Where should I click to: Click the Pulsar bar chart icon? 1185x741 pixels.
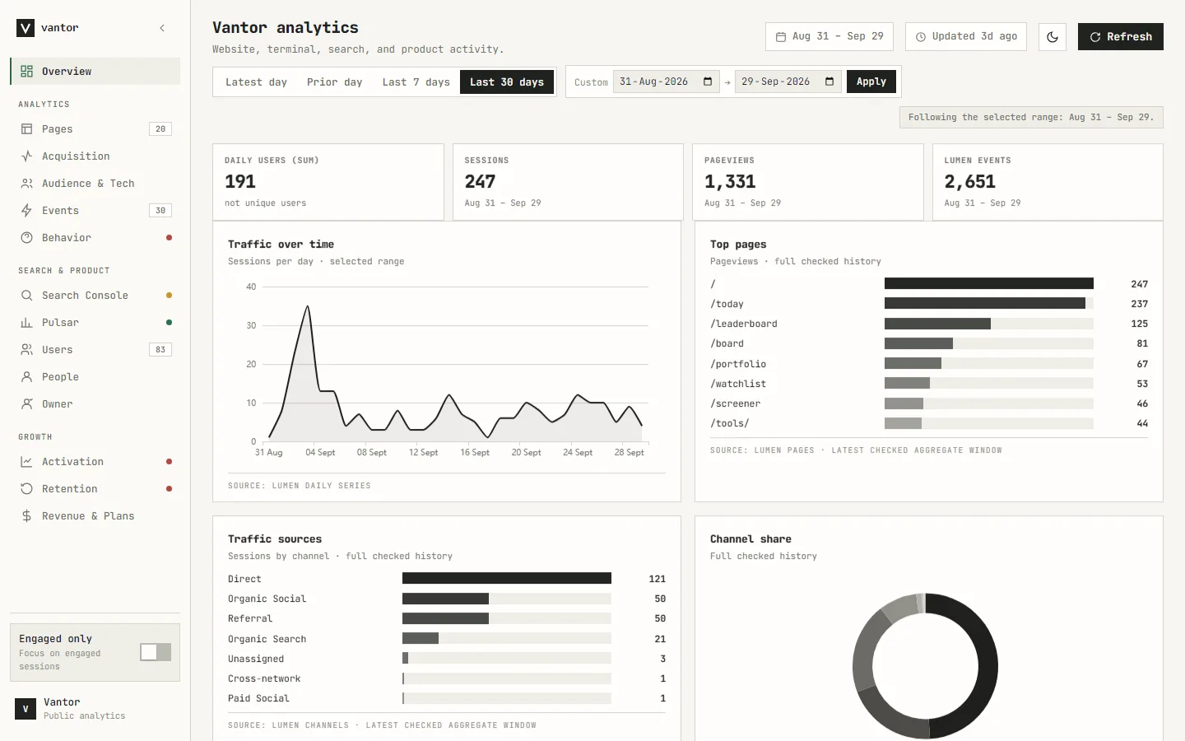point(27,323)
